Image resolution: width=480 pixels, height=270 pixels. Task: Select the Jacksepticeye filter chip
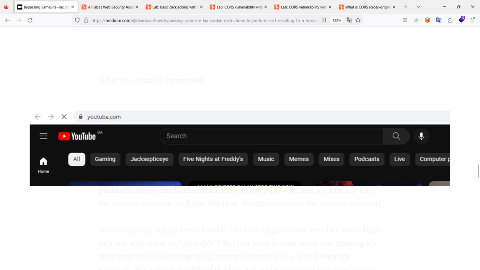pyautogui.click(x=150, y=159)
